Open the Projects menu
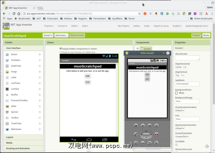The width and height of the screenshot is (215, 153). 49,26
